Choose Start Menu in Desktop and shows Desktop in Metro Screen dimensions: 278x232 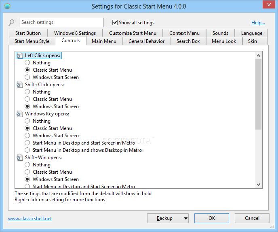point(27,150)
